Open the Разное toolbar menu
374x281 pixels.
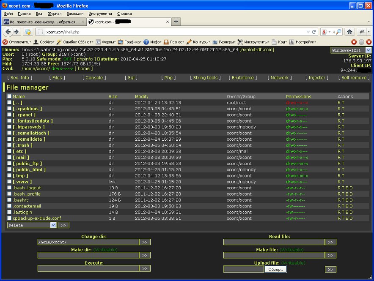[x=173, y=42]
